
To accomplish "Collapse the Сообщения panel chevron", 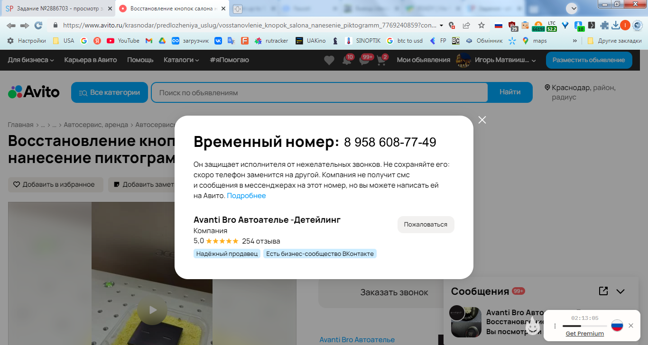I will pos(620,291).
